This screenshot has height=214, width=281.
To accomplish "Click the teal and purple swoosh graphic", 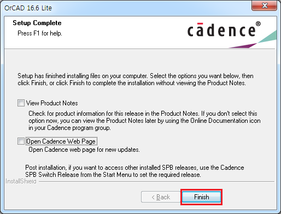I will [253, 39].
